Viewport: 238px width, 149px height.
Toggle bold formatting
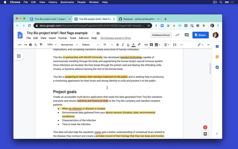click(x=117, y=45)
